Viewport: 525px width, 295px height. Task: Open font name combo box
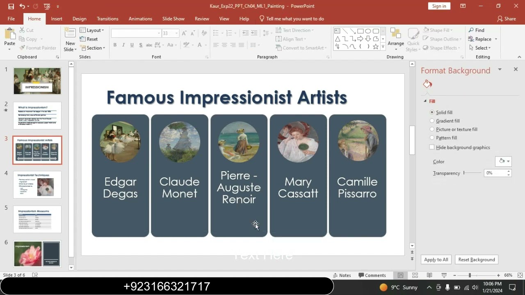tap(136, 33)
